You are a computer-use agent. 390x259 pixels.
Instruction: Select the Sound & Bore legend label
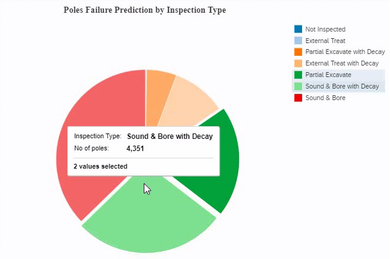click(x=325, y=98)
